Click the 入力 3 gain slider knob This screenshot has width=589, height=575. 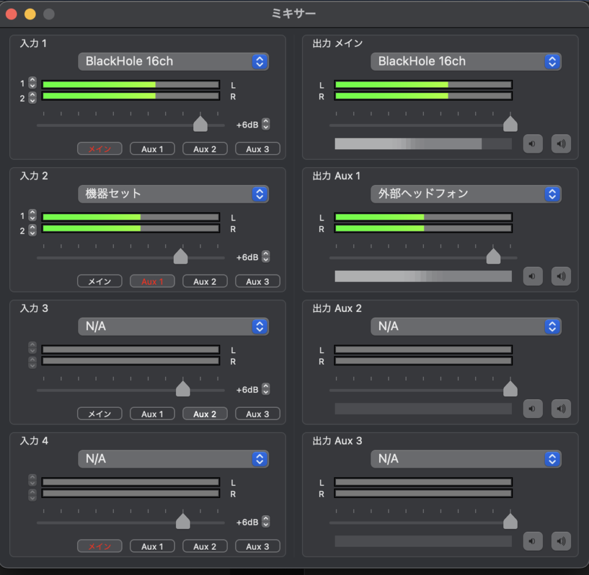point(183,388)
